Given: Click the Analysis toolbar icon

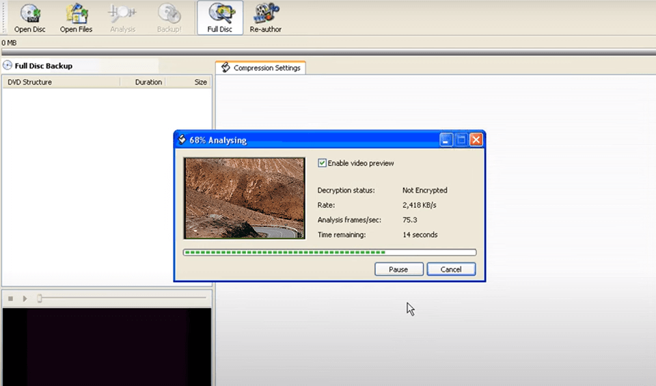Looking at the screenshot, I should [122, 14].
